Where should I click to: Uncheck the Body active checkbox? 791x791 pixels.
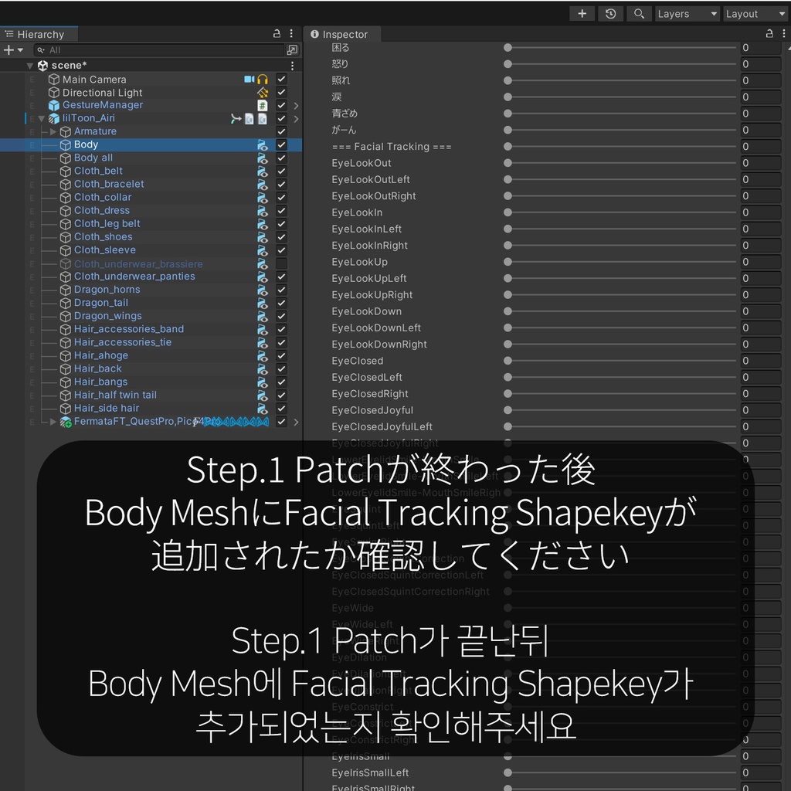[x=281, y=144]
